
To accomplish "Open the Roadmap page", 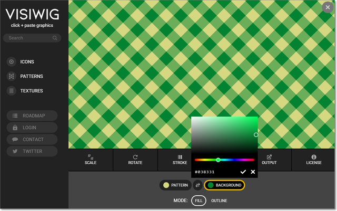I will (32, 115).
